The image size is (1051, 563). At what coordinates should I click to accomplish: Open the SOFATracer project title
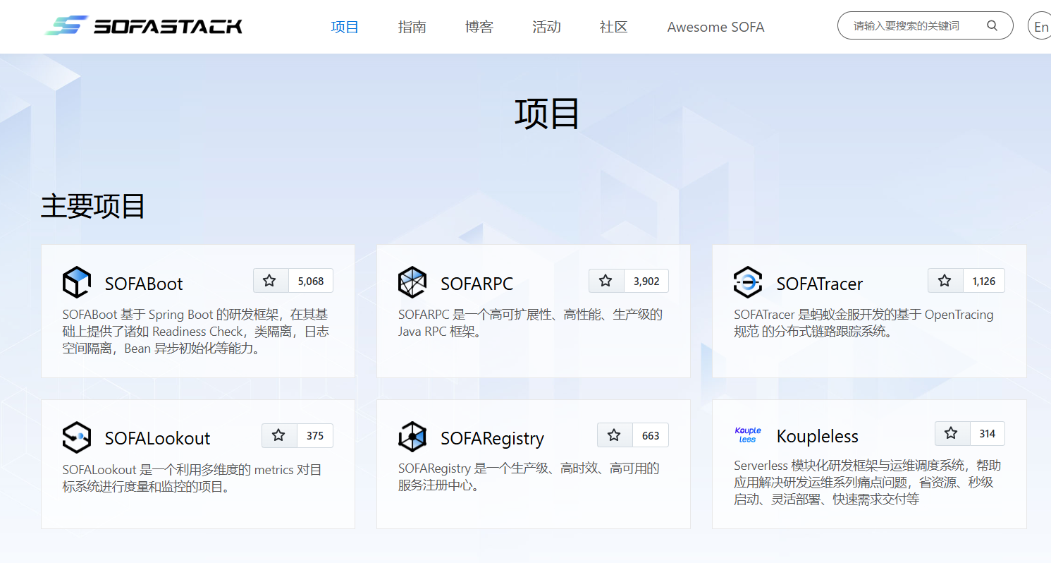pyautogui.click(x=820, y=284)
